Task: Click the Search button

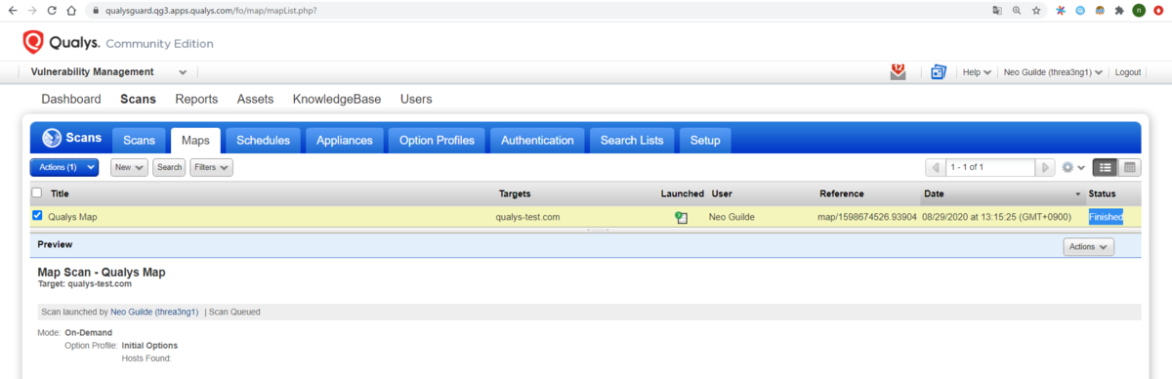Action: [x=169, y=167]
